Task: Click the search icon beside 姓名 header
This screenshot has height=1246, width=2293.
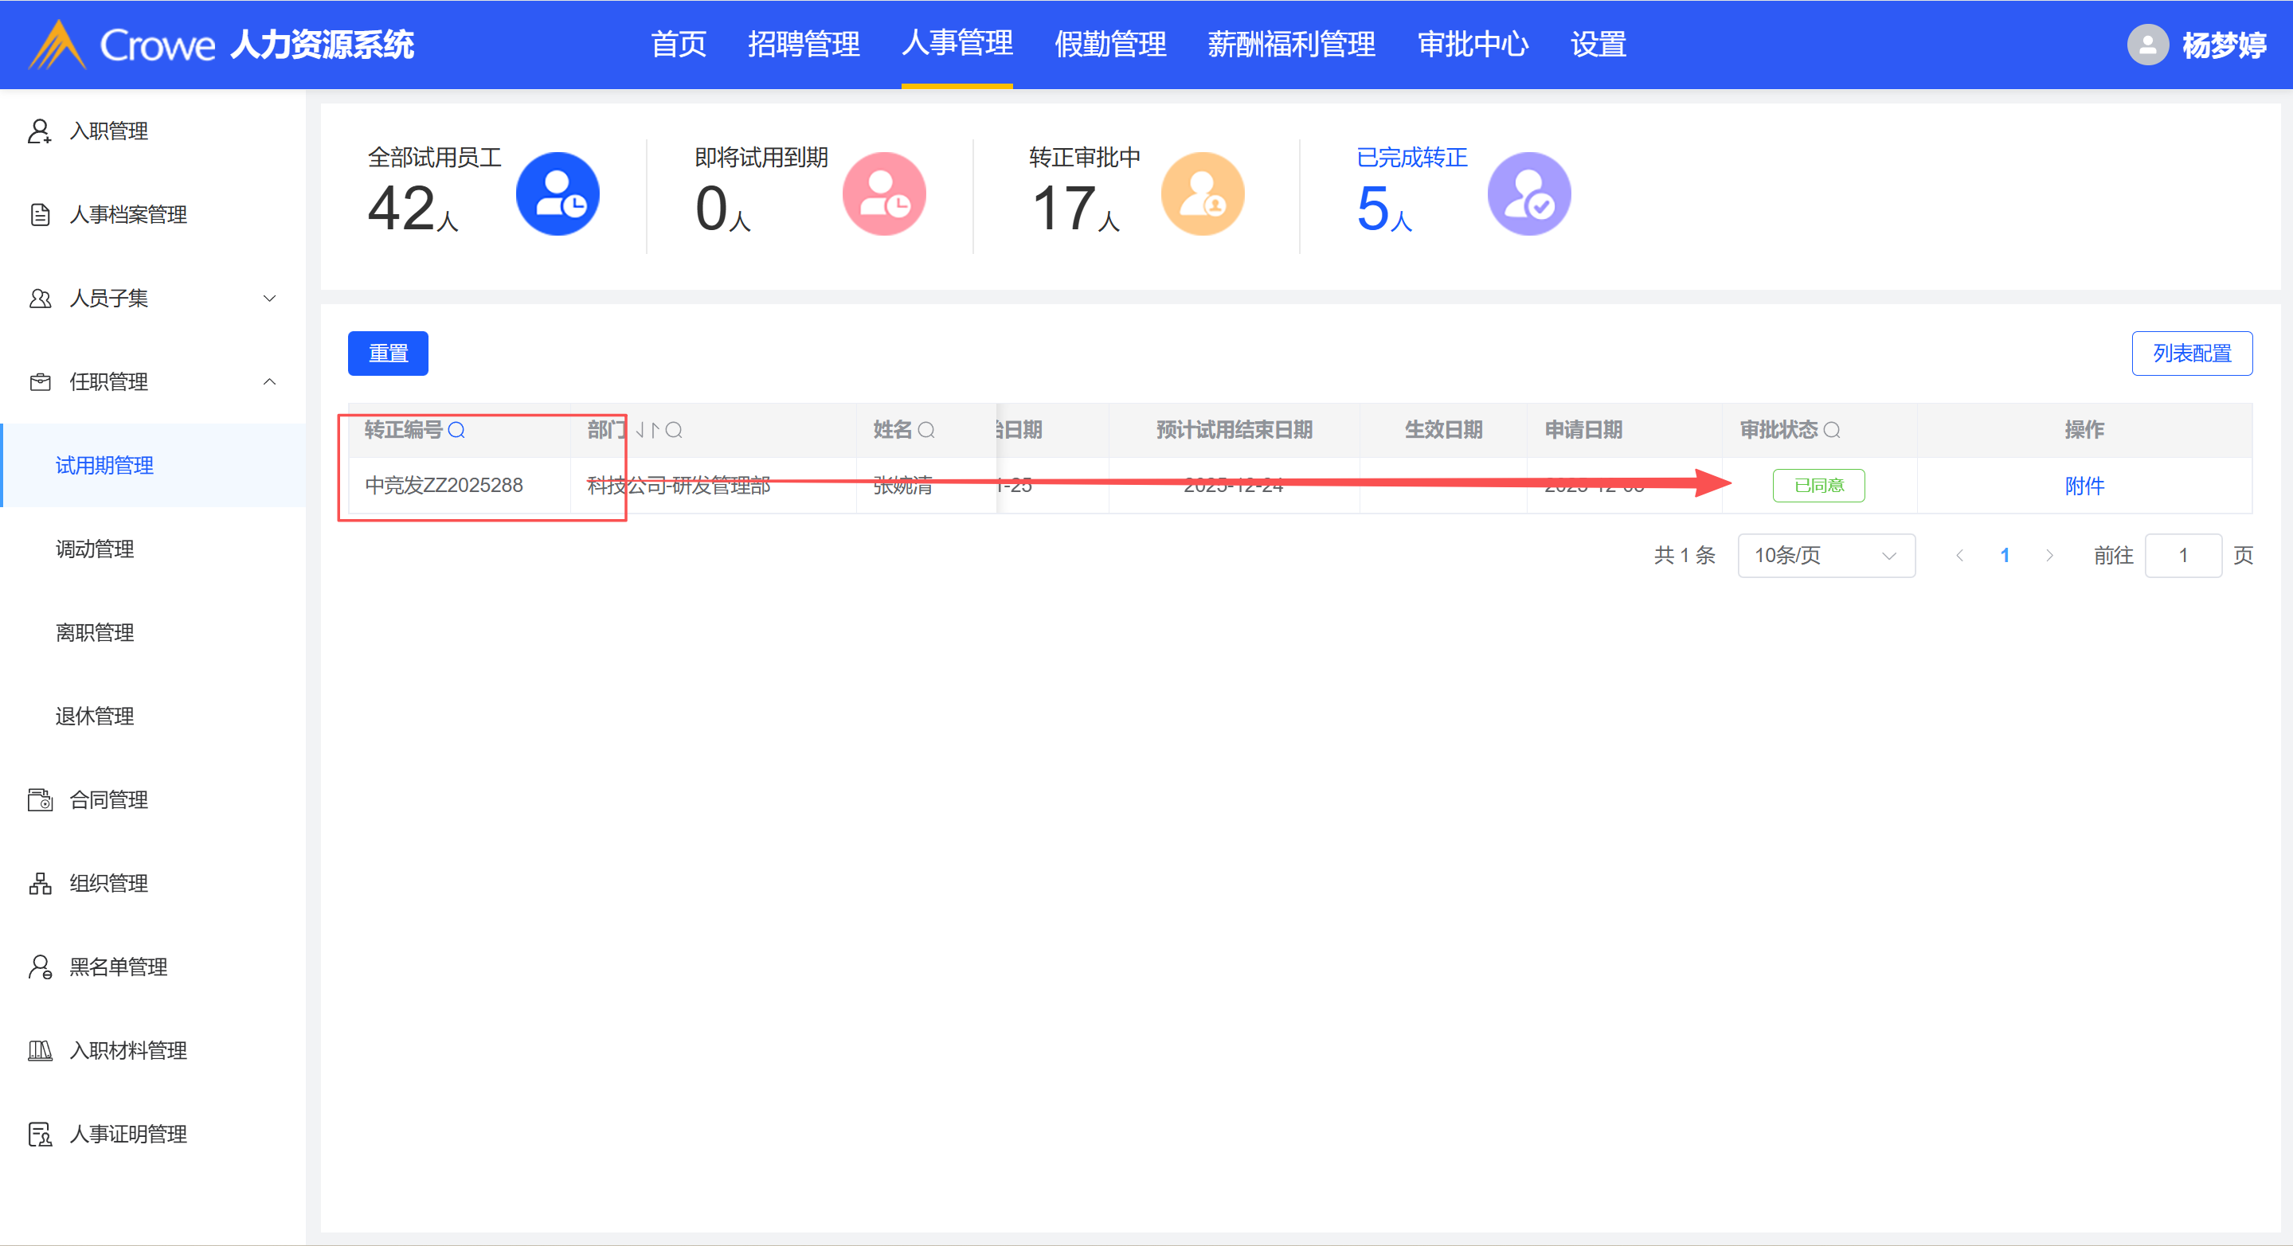Action: (925, 430)
